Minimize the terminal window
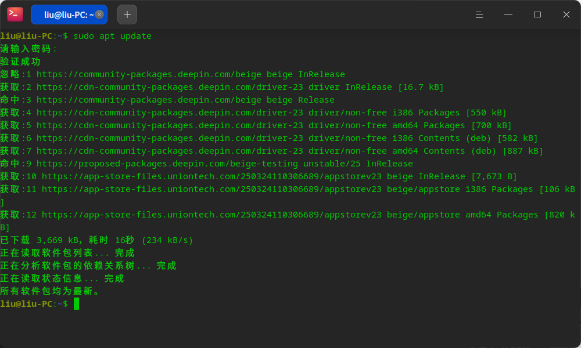 tap(508, 14)
